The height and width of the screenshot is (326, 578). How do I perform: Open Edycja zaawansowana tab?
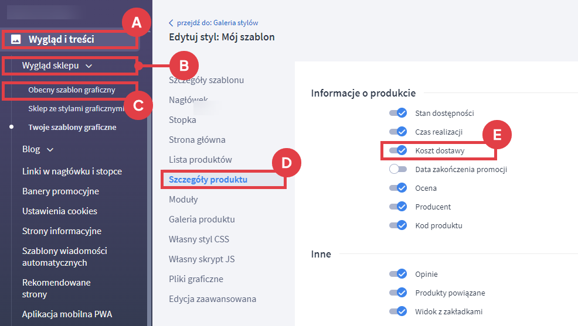[x=212, y=298]
